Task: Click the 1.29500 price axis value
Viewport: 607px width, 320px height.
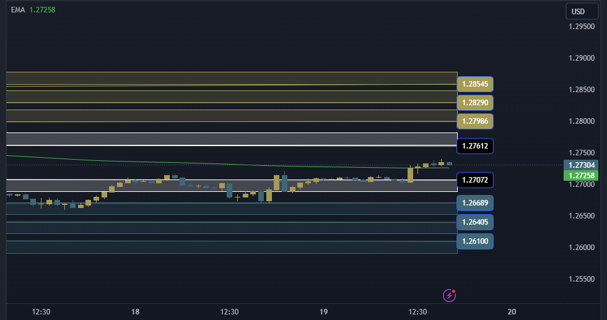Action: [x=582, y=27]
